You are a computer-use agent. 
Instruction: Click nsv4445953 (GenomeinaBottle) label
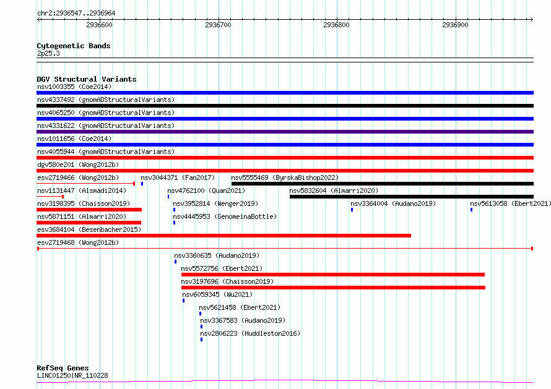click(225, 216)
